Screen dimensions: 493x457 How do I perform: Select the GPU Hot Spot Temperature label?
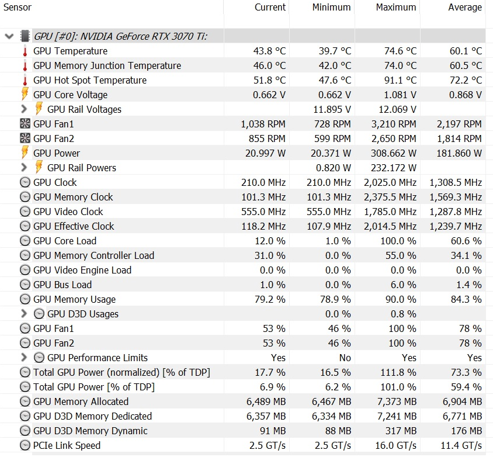90,80
